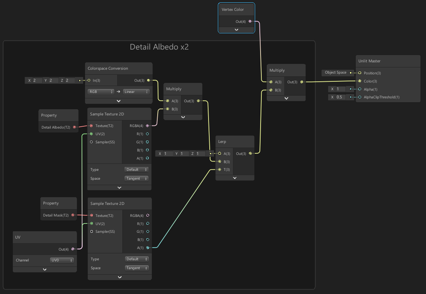Click the RGBA(4) output port of upper Sample Texture 2D
The height and width of the screenshot is (294, 426).
(x=147, y=126)
